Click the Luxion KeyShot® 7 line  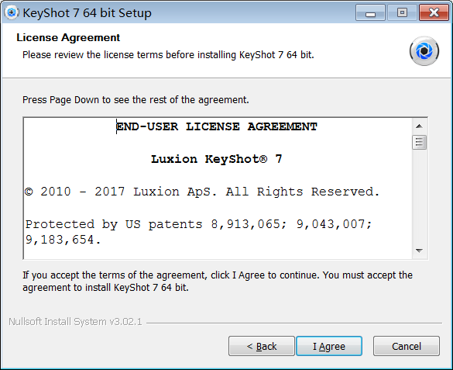click(x=216, y=159)
